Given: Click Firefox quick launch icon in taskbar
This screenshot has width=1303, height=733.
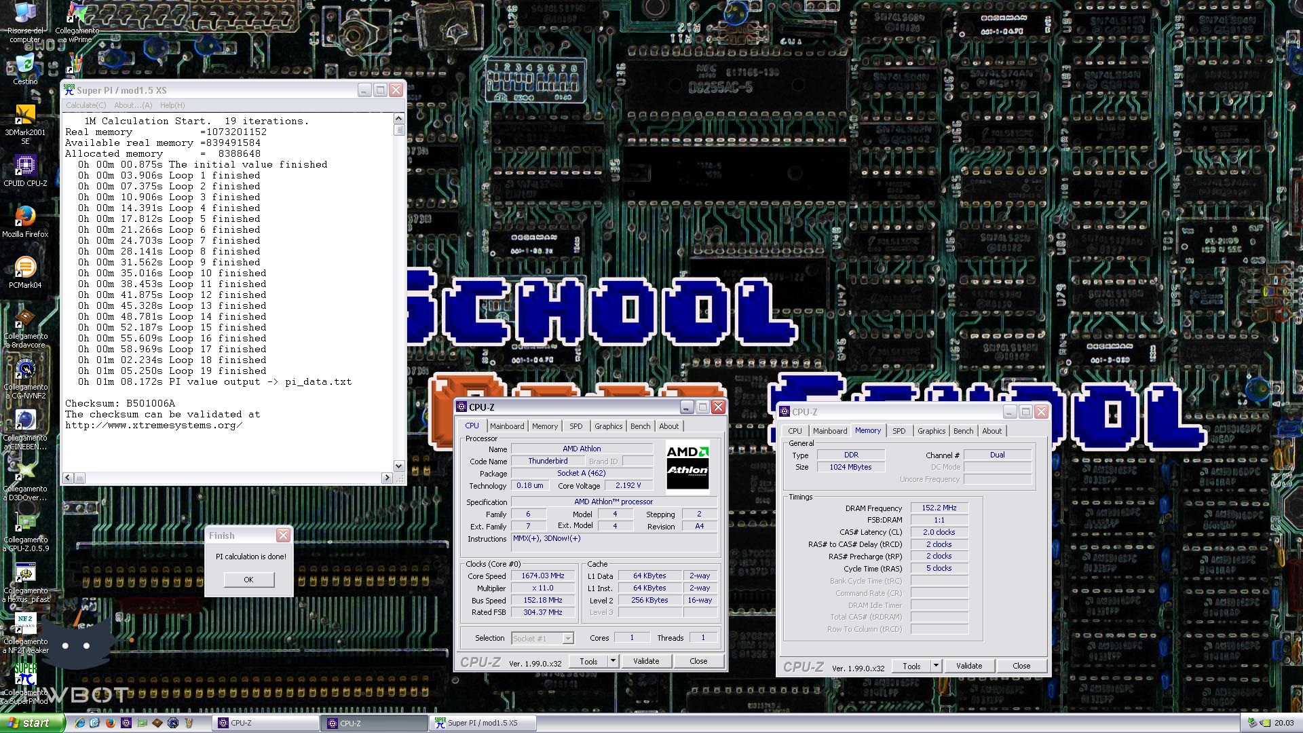Looking at the screenshot, I should coord(111,723).
